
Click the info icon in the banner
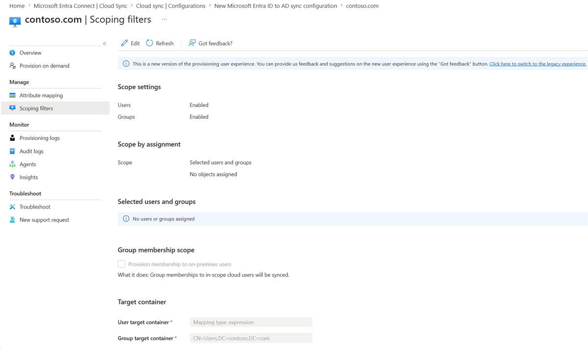[126, 64]
